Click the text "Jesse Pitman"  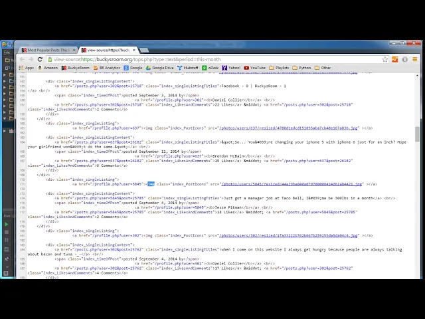point(228,207)
